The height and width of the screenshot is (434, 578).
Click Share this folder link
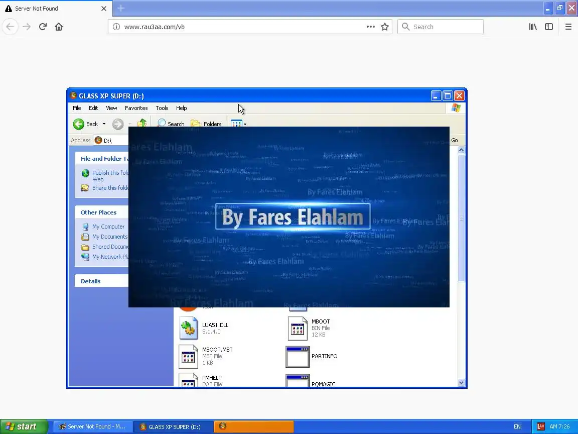[x=110, y=188]
